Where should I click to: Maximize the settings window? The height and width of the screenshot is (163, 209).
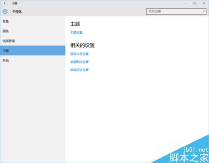pos(195,3)
